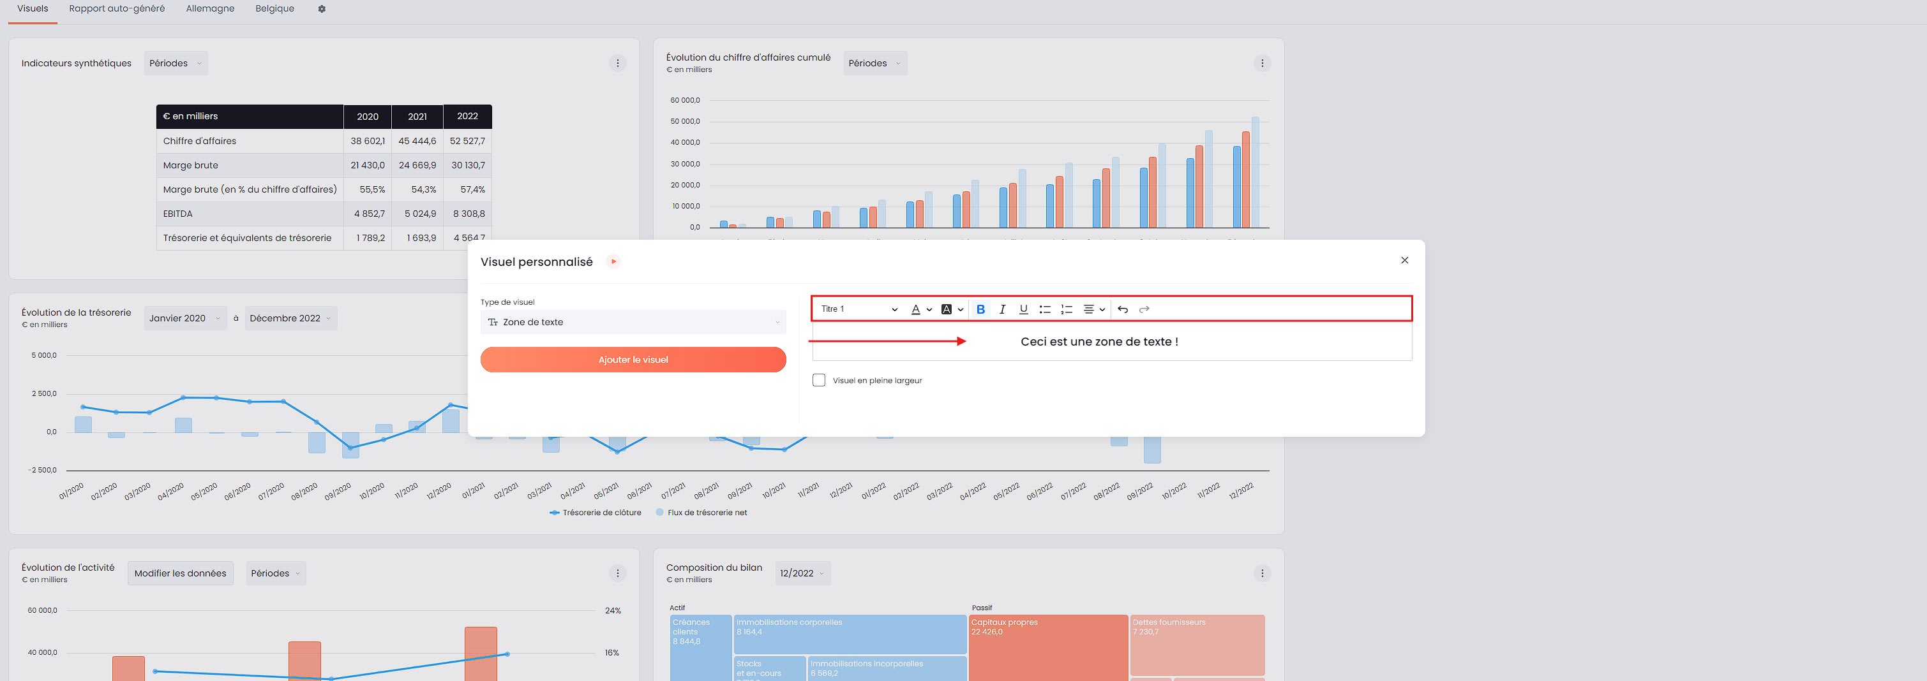Select the Créances clients treemap block
Screen dimensions: 1927x681
700,647
